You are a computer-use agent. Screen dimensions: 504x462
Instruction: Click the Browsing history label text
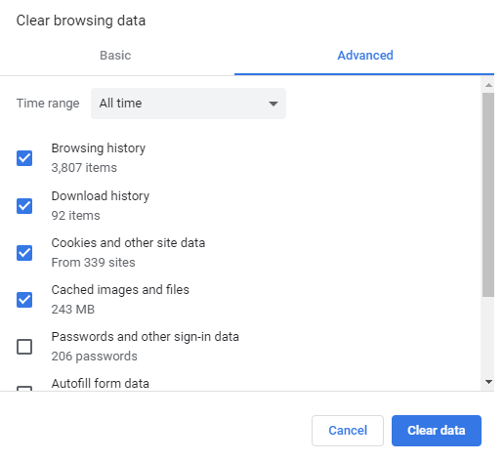(99, 148)
